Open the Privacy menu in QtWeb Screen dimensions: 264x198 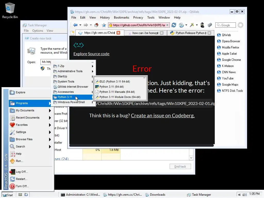pyautogui.click(x=138, y=18)
